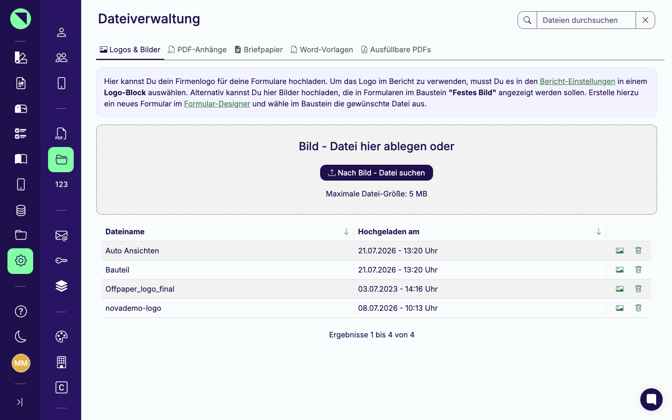Preview image for Offpaper_logo_final row
The width and height of the screenshot is (672, 420).
click(x=620, y=289)
